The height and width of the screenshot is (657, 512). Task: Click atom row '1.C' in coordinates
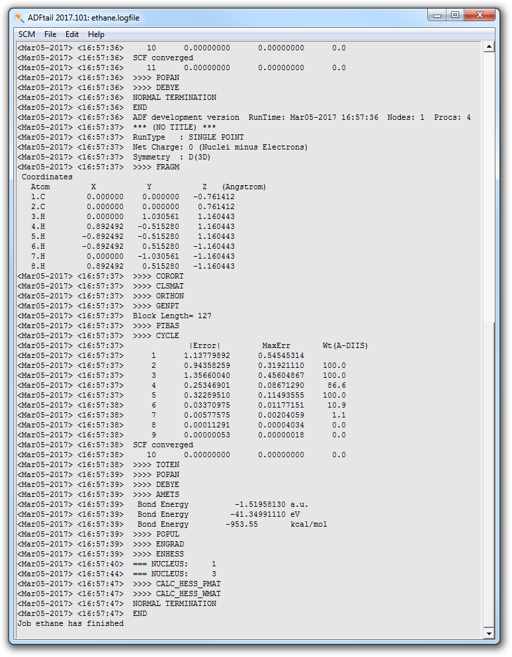(x=132, y=197)
